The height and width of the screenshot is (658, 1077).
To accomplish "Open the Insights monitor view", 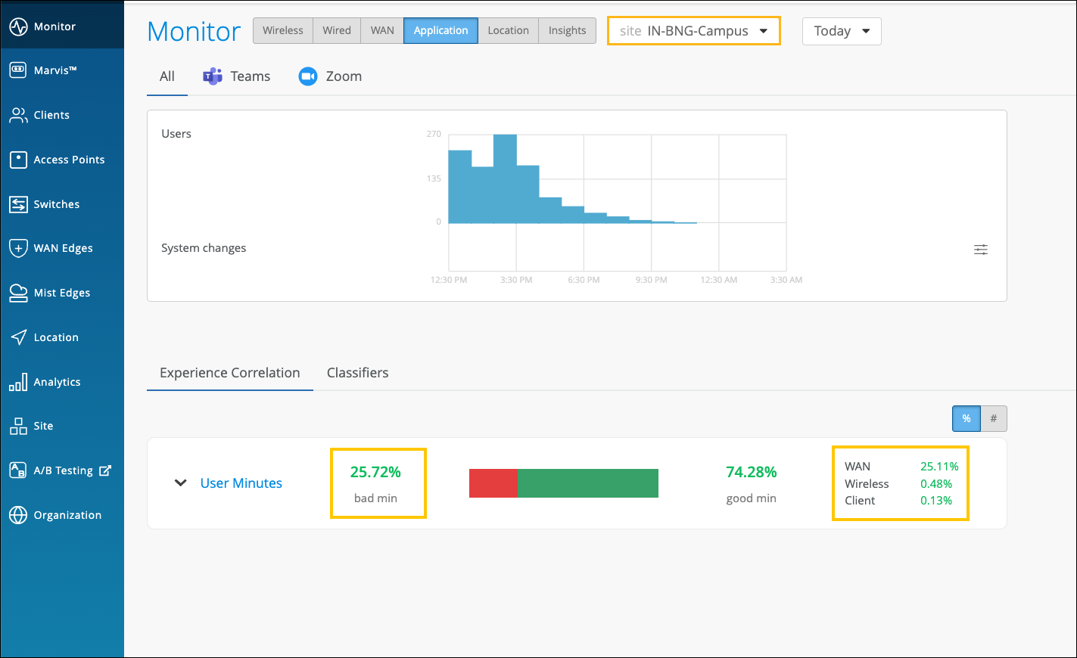I will 567,31.
